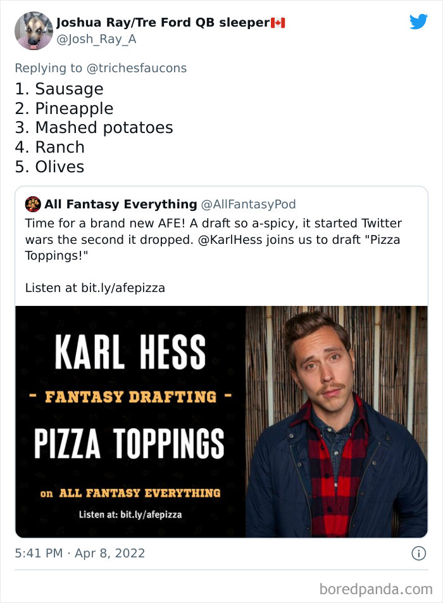Click the 5:41 PM · Apr 8, 2022 timestamp

point(80,553)
